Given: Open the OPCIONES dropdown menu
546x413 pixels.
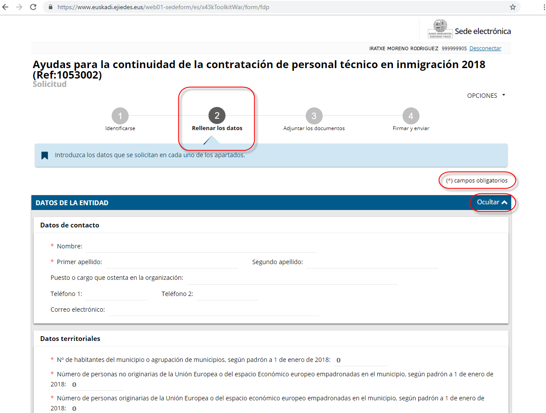Looking at the screenshot, I should pyautogui.click(x=486, y=96).
